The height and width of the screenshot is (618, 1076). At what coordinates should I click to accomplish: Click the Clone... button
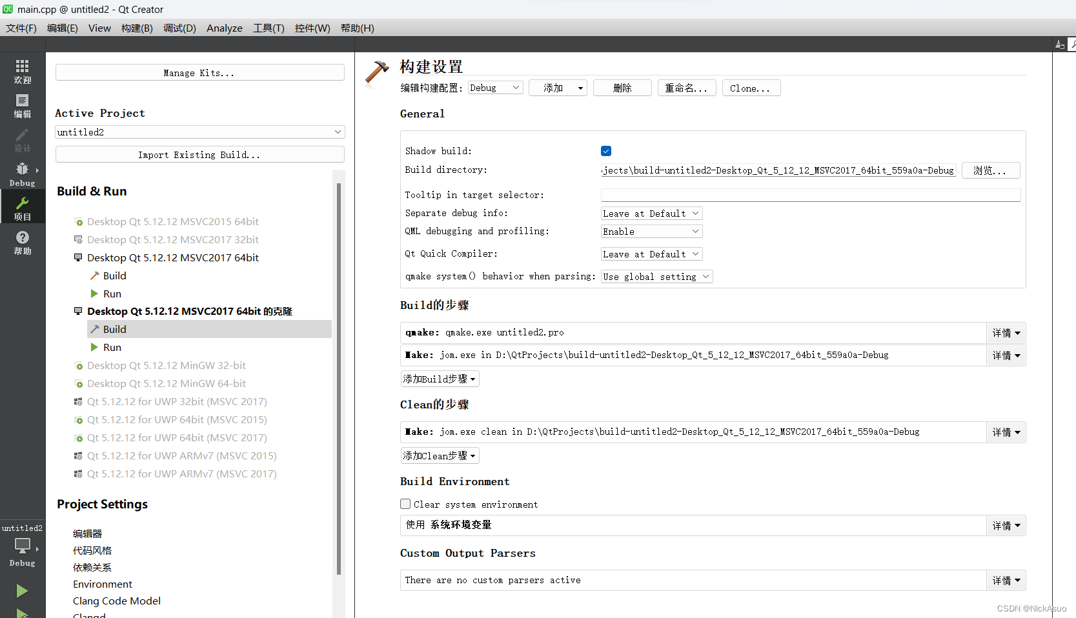pos(751,88)
